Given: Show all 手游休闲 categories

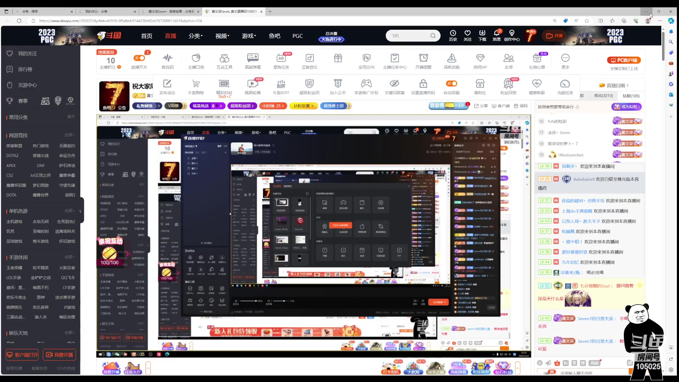Looking at the screenshot, I should pyautogui.click(x=70, y=257).
